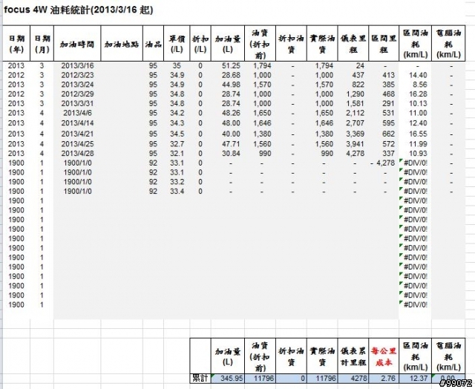Click the 油品 column header
Viewport: 475px width, 389px height.
[154, 44]
